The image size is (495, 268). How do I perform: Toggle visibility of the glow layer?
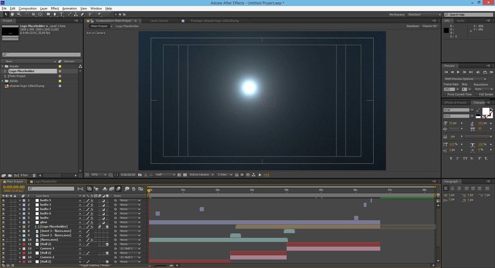pos(3,222)
